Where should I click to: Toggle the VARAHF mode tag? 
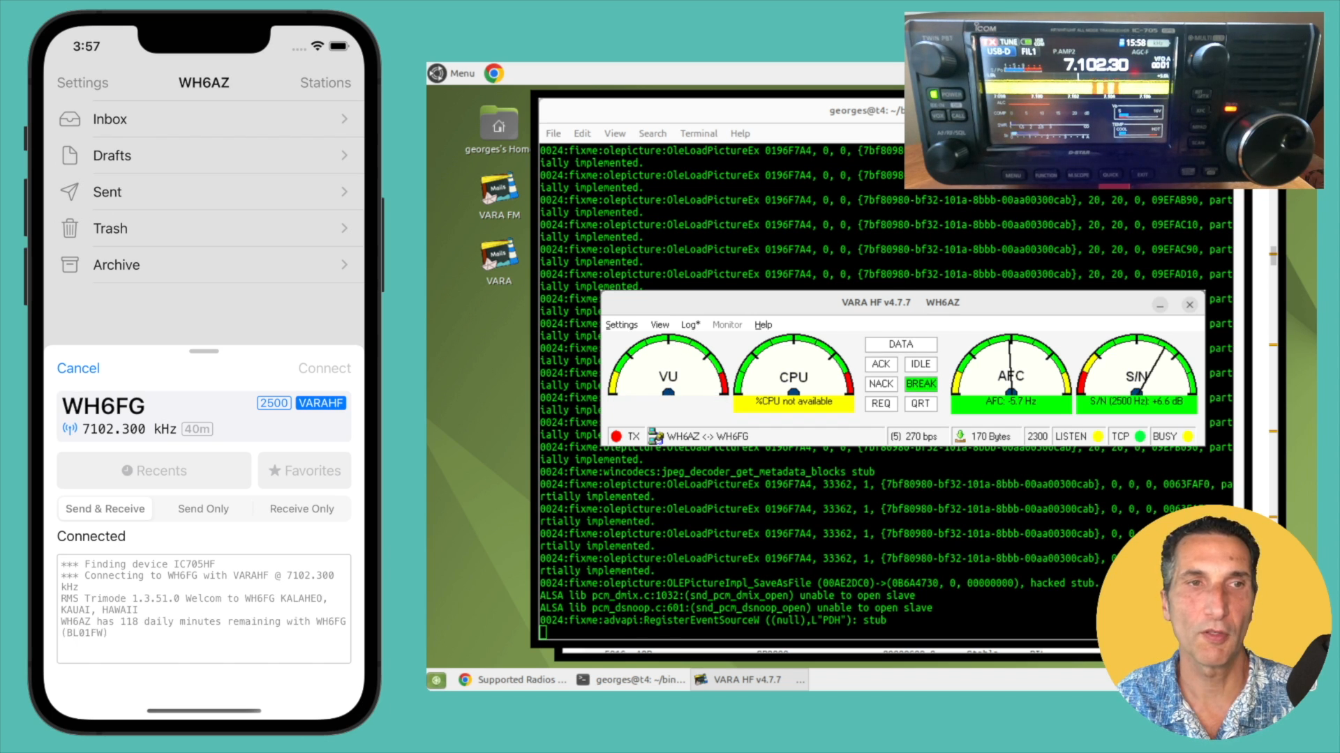321,403
